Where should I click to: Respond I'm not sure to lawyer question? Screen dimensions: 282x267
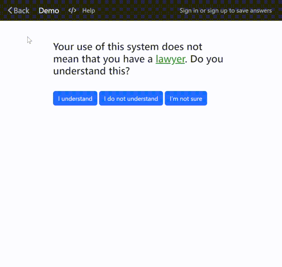[x=186, y=99]
